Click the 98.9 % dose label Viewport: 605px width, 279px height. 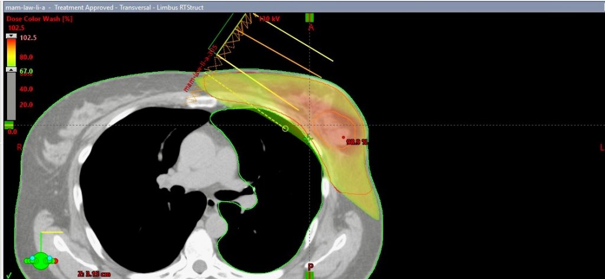pyautogui.click(x=357, y=142)
